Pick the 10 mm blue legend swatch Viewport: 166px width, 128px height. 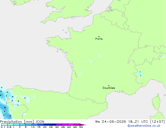click(x=35, y=125)
